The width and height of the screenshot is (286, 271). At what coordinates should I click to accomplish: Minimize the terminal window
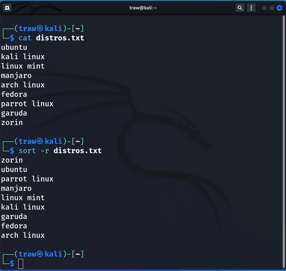click(264, 8)
